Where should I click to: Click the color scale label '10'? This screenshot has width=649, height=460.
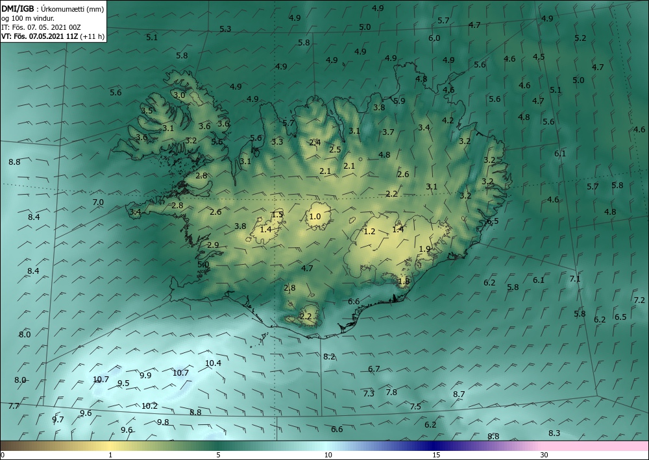click(328, 455)
